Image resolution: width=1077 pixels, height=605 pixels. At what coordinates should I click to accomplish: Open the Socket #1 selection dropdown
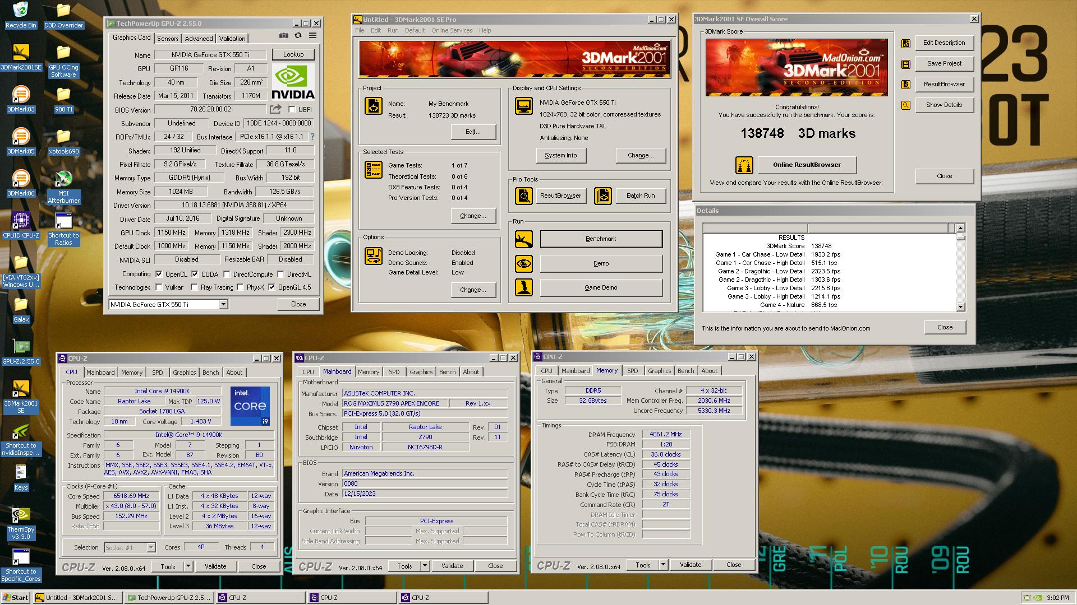tap(151, 547)
